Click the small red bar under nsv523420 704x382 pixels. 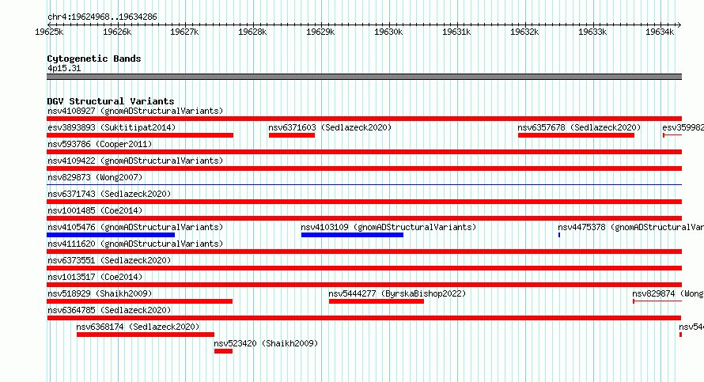coord(223,351)
